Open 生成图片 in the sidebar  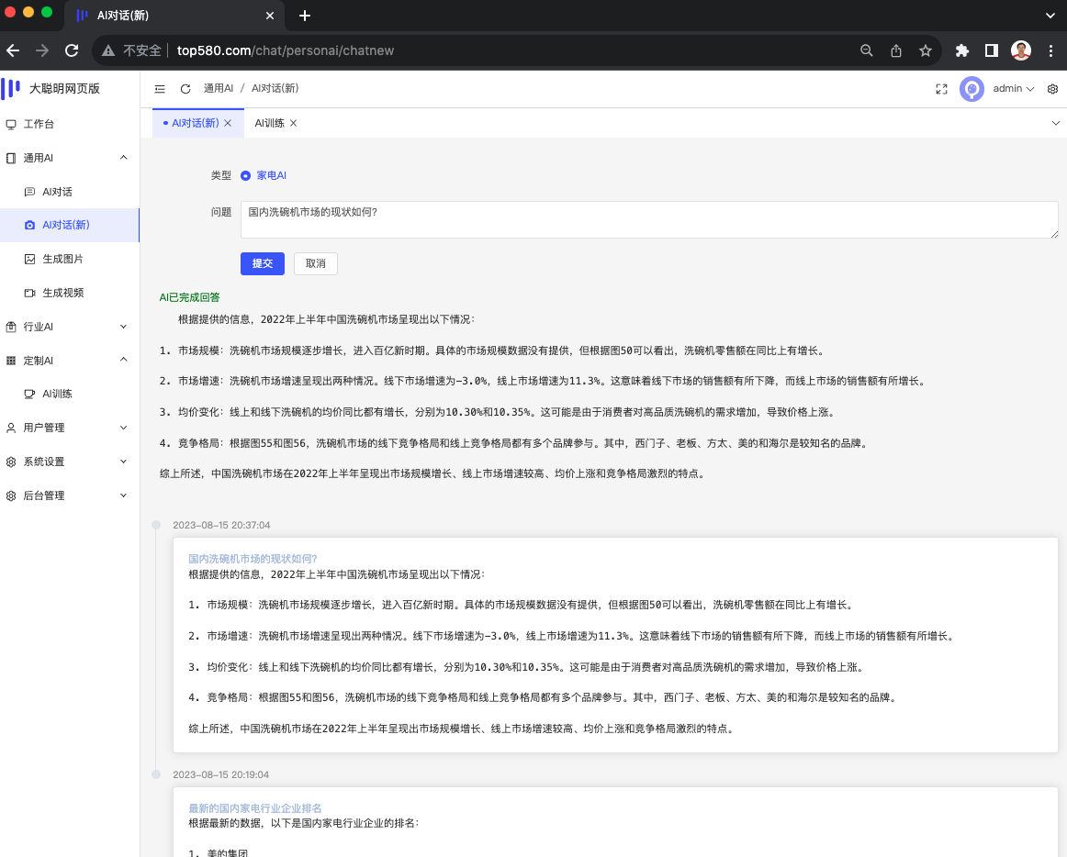click(62, 259)
